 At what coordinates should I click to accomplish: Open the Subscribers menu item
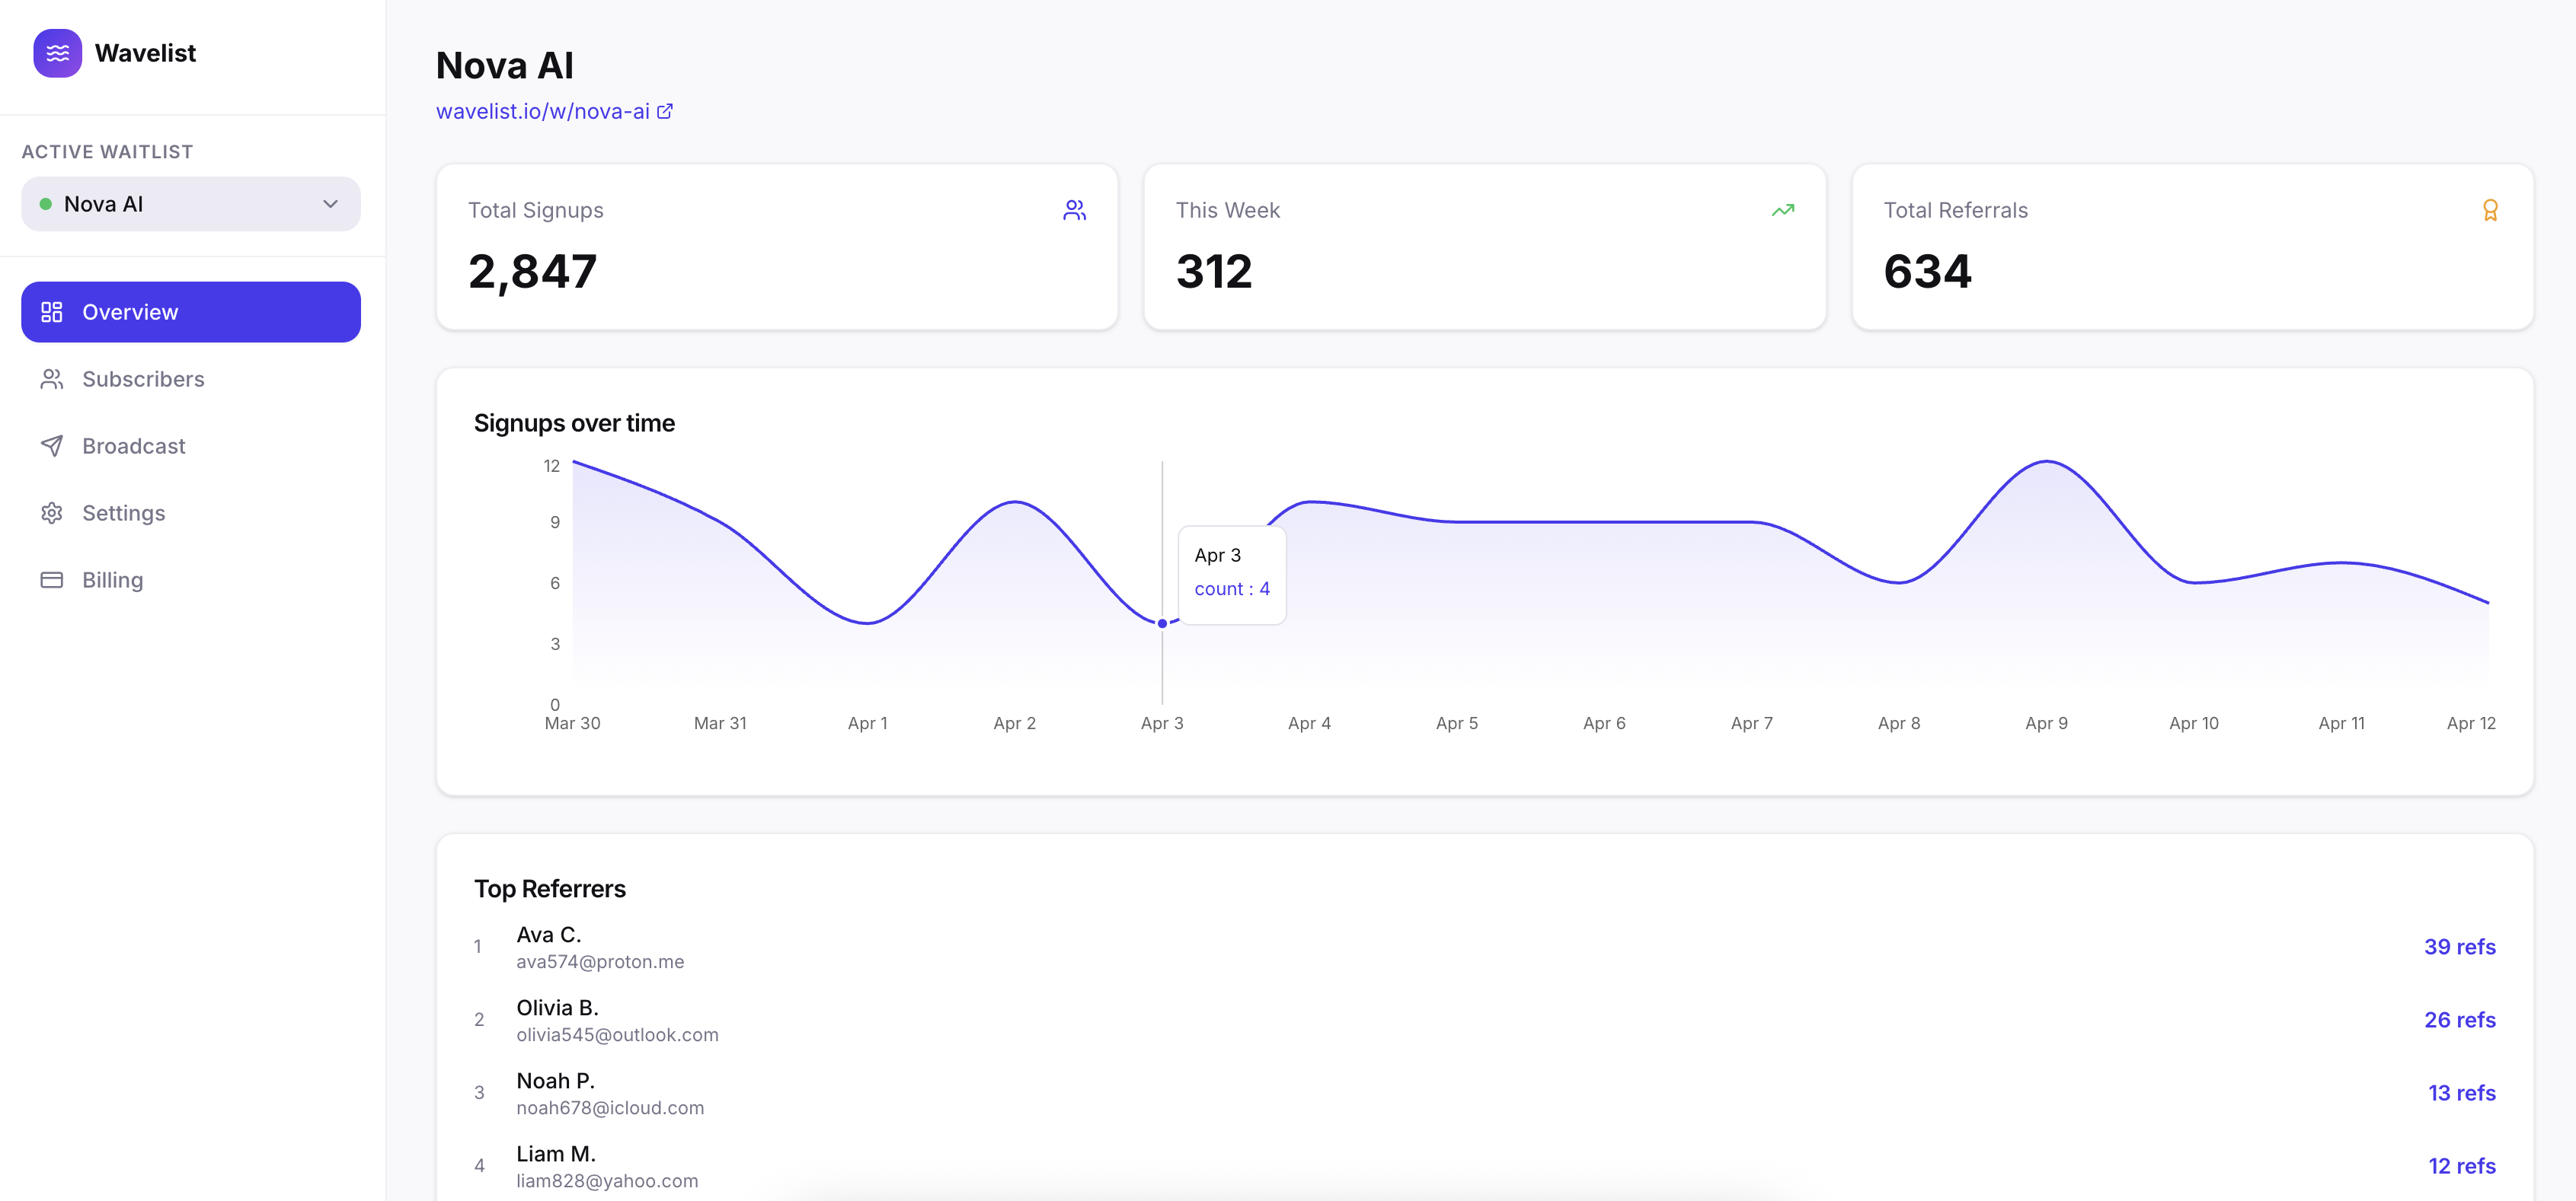[143, 379]
